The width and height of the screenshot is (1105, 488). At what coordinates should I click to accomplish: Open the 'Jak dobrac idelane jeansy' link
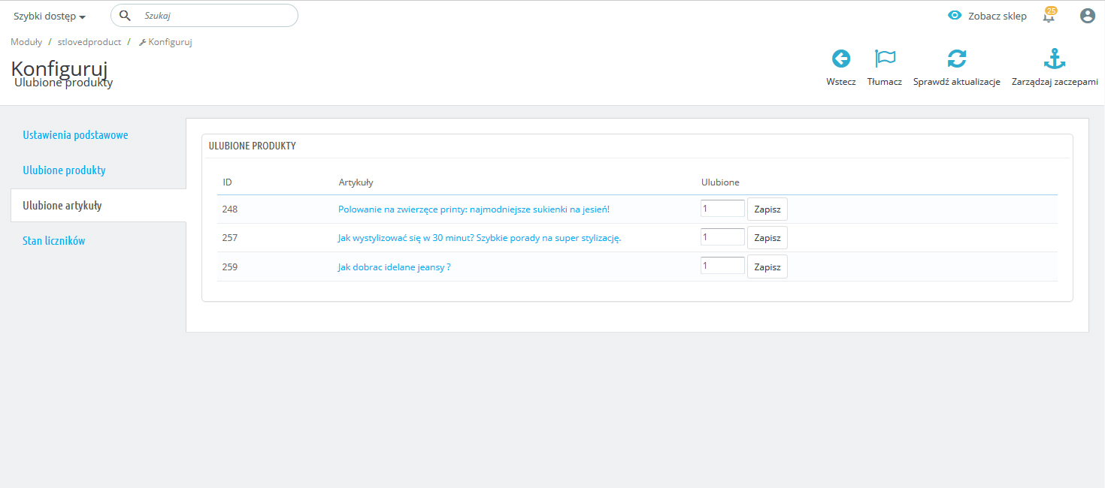point(394,267)
